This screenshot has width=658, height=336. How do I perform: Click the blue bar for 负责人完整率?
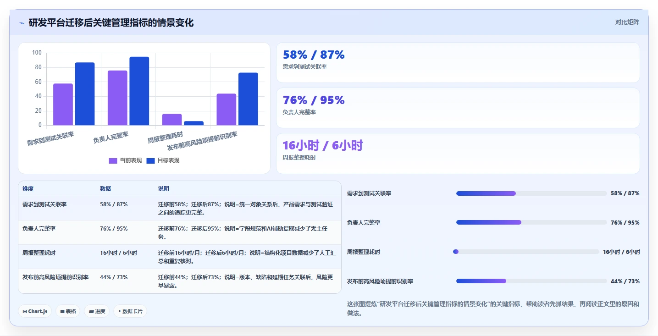click(139, 91)
